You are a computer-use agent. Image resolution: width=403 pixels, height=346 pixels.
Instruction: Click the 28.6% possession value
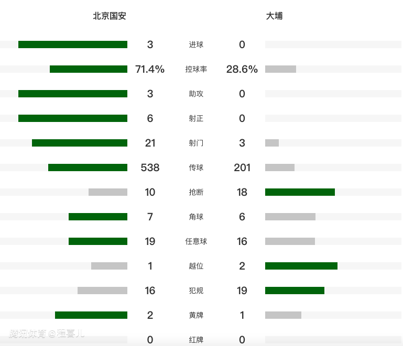click(242, 69)
